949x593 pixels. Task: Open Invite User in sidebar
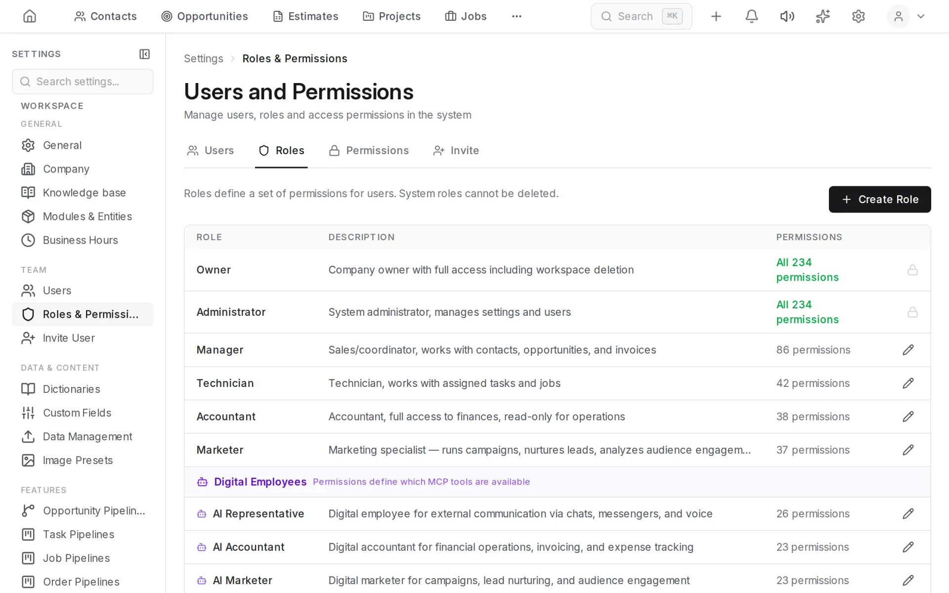83,338
